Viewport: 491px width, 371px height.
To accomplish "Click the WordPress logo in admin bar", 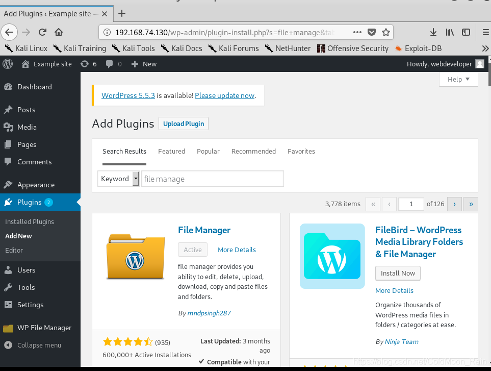I will (8, 64).
